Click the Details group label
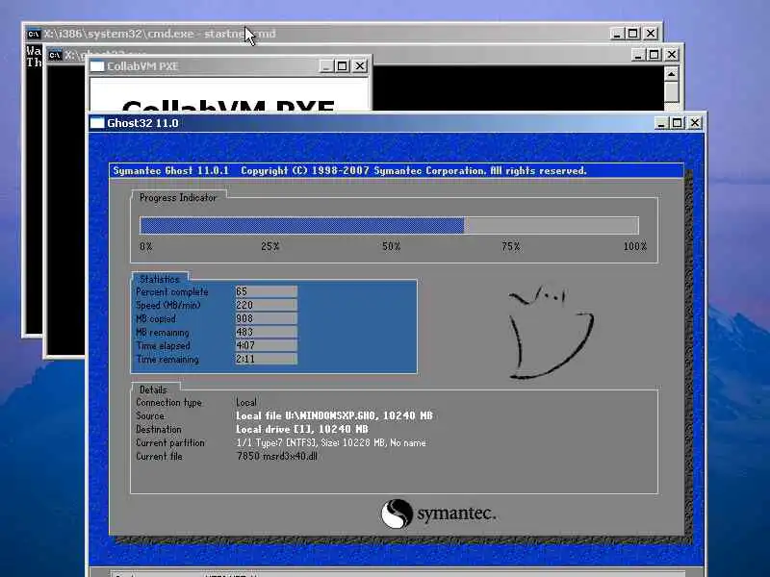770x577 pixels. click(x=153, y=389)
